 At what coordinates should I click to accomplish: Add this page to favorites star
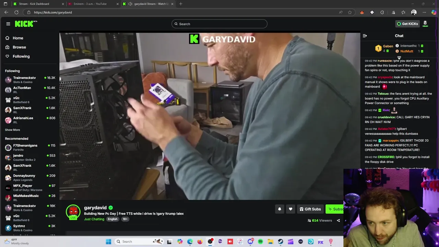[350, 12]
